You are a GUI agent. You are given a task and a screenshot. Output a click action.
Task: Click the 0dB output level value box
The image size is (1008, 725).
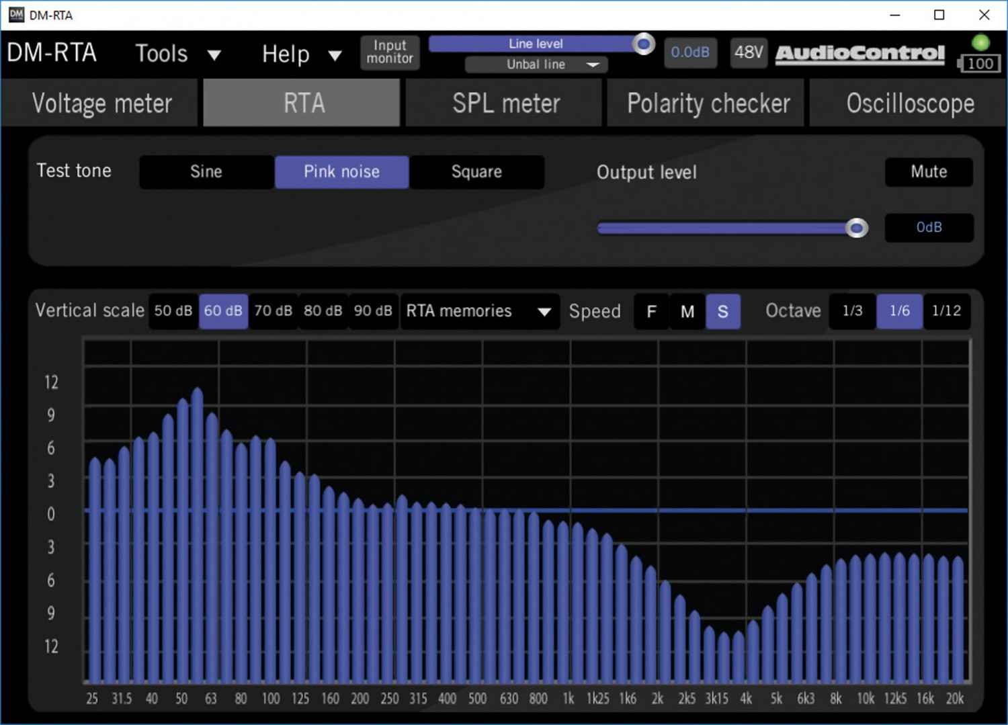click(929, 228)
